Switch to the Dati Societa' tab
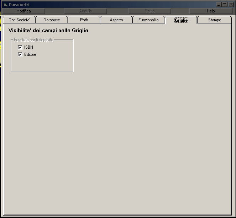This screenshot has width=236, height=218. 19,20
